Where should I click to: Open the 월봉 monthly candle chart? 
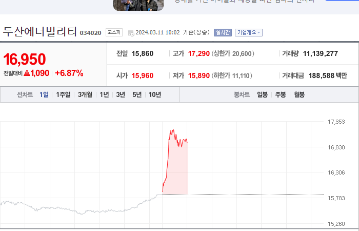tap(299, 94)
